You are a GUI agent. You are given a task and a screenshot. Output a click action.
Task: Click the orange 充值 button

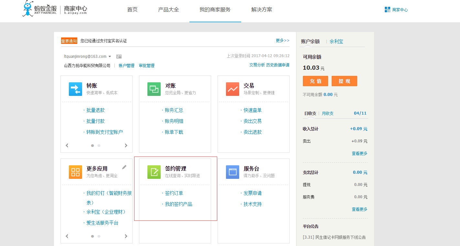coord(315,81)
